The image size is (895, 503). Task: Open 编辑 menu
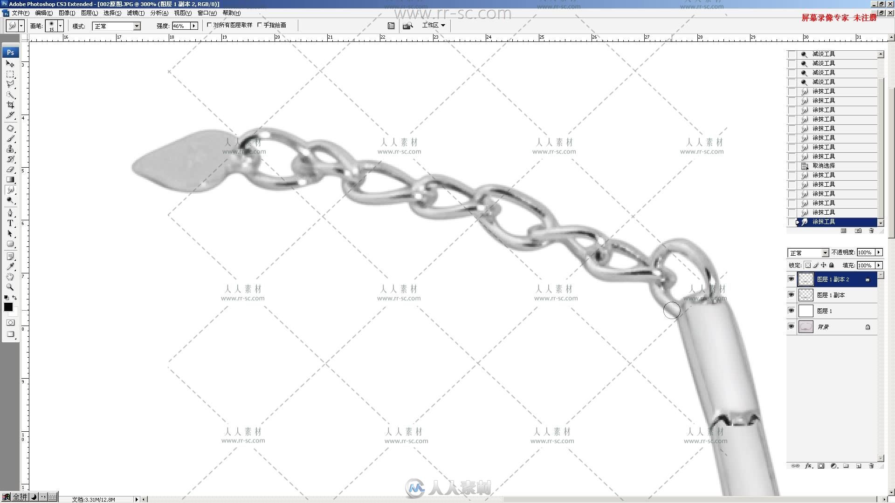coord(44,13)
